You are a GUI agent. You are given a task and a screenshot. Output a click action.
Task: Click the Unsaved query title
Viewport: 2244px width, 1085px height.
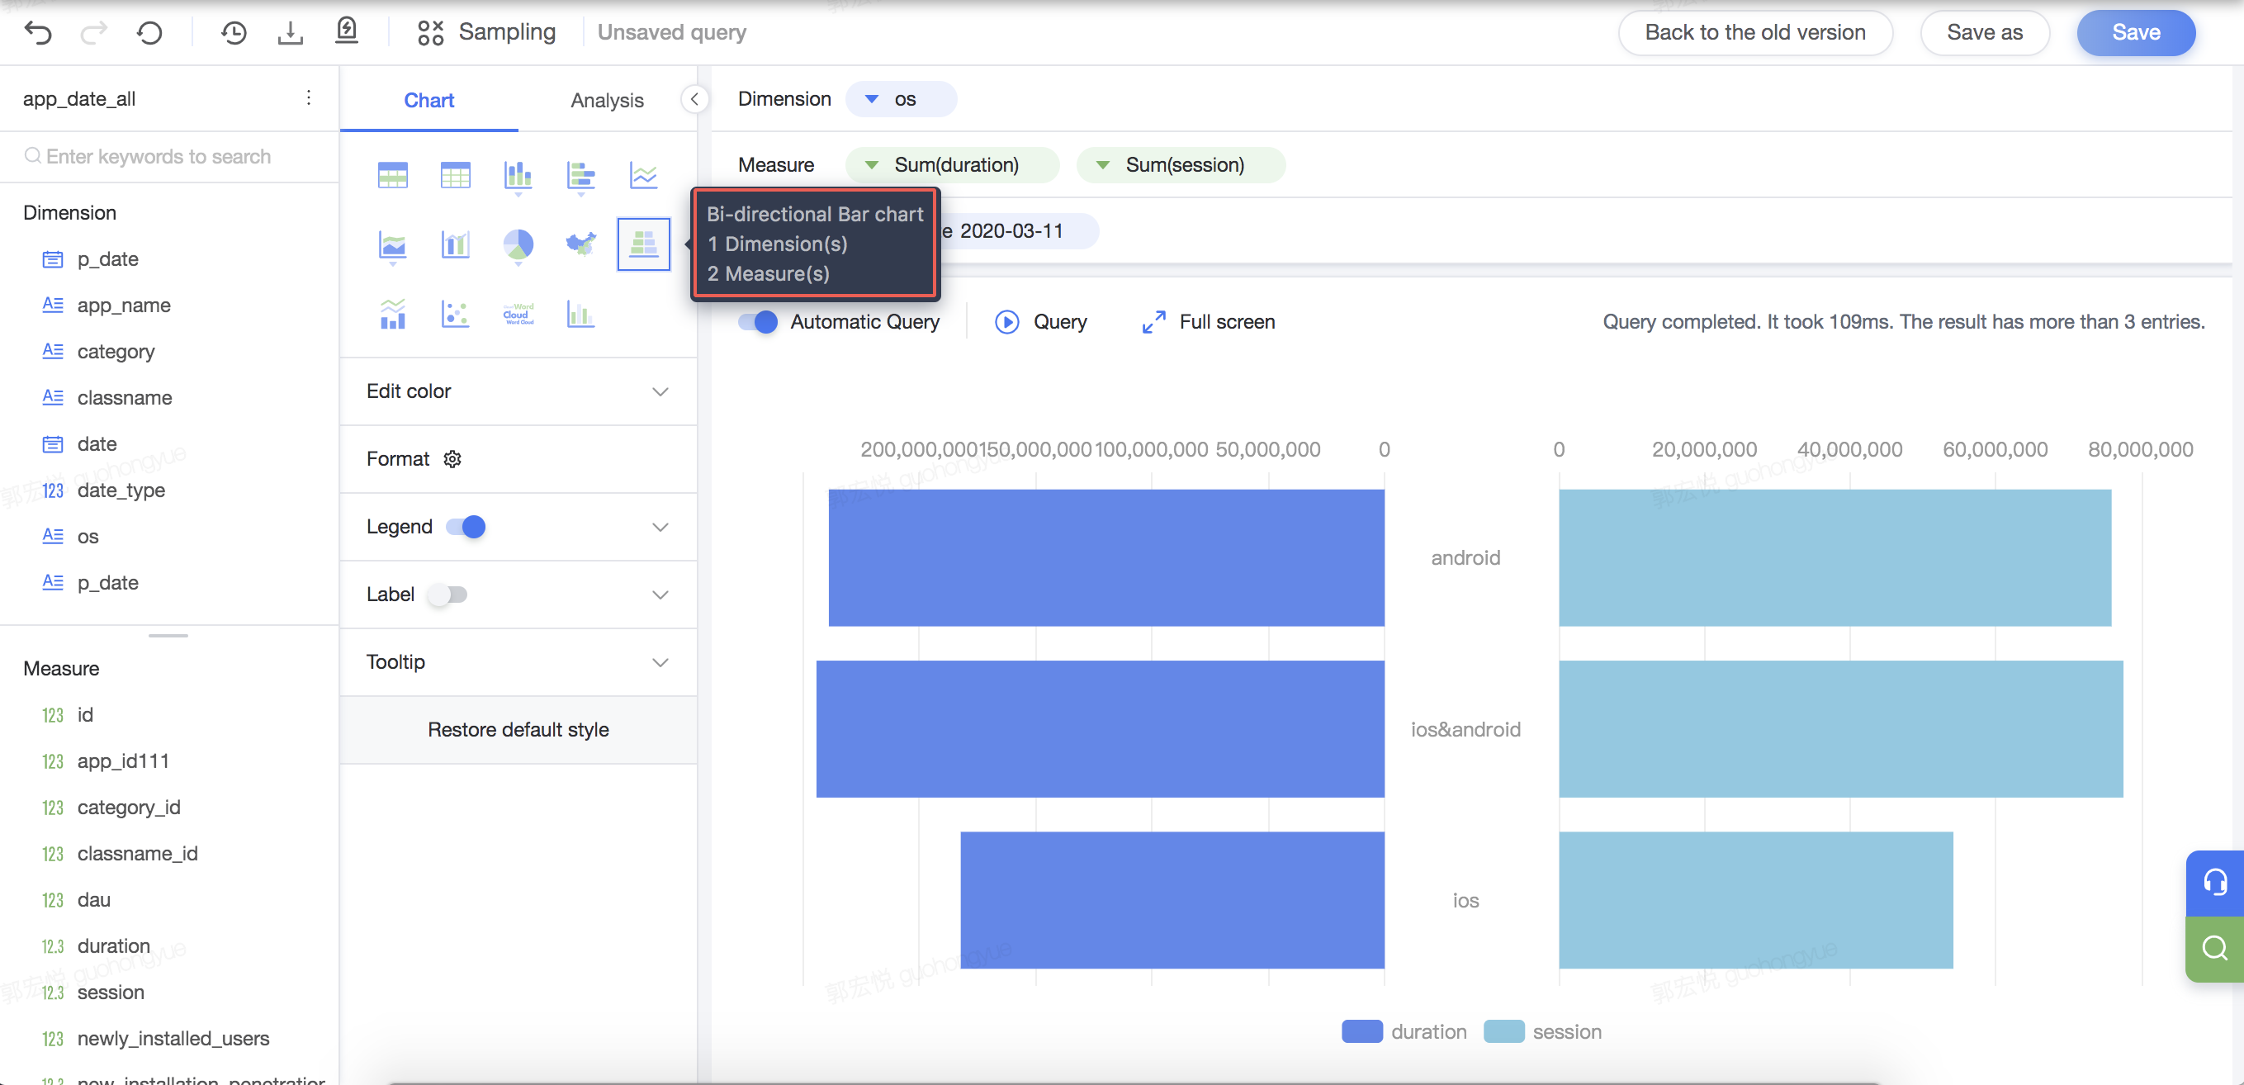672,32
